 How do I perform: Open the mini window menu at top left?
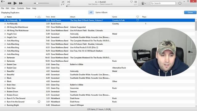pos(3,1)
